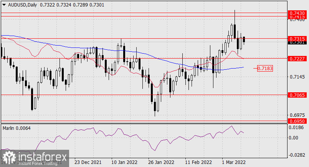Select the 0.7145 axis price value

296,77
